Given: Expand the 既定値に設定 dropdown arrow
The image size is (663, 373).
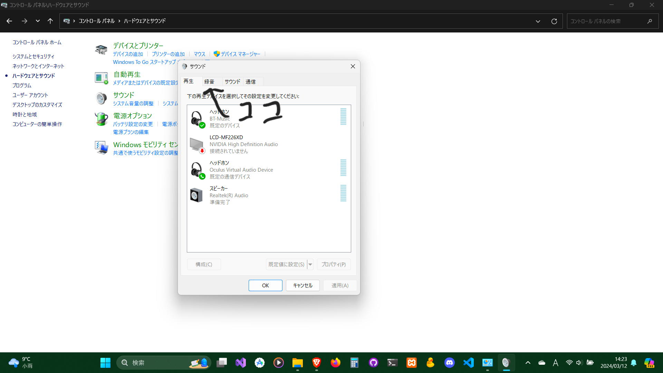Looking at the screenshot, I should (310, 265).
